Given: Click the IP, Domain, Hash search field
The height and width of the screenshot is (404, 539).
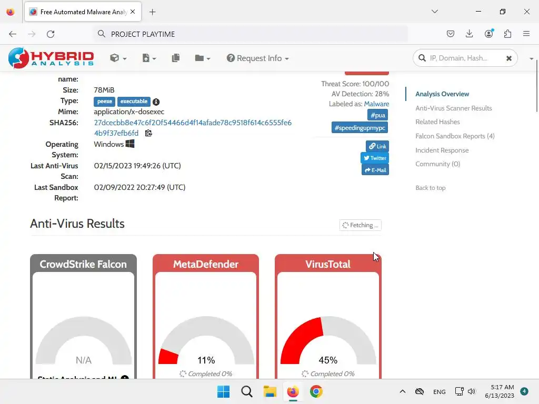Looking at the screenshot, I should point(464,58).
